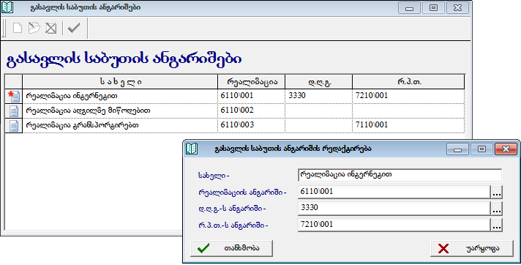
Task: Open account browser for the 7210\001 field
Action: (497, 225)
